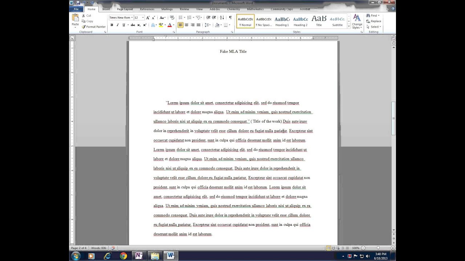465x261 pixels.
Task: Click the Paste clipboard icon
Action: (75, 17)
